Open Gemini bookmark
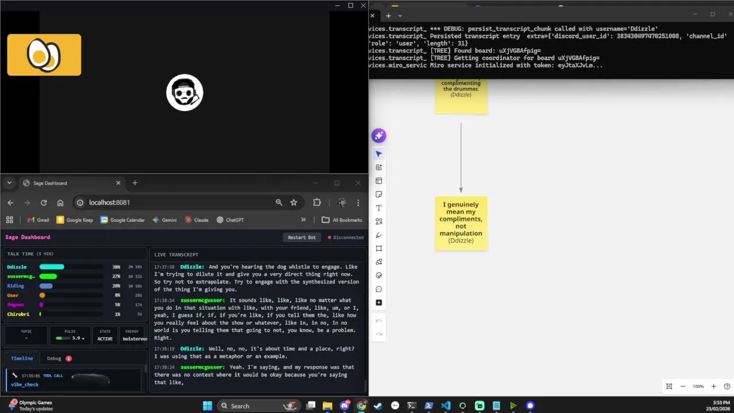This screenshot has width=734, height=413. click(165, 220)
